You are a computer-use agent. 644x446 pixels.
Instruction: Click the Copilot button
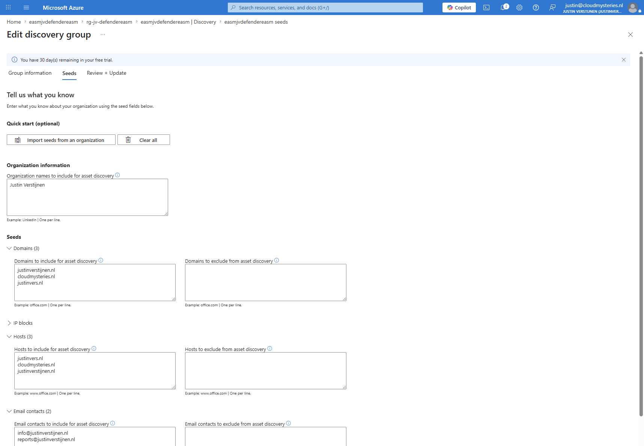[x=459, y=8]
